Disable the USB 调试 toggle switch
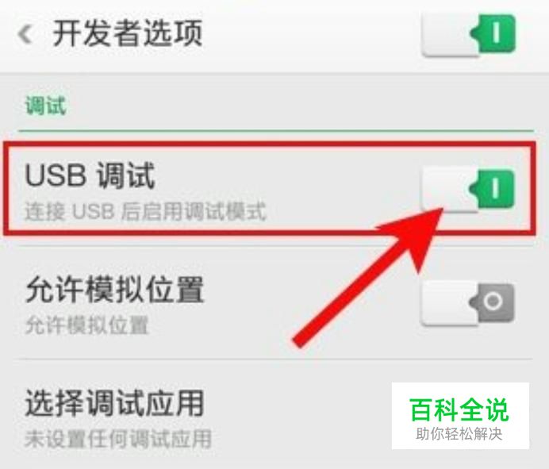 [468, 190]
